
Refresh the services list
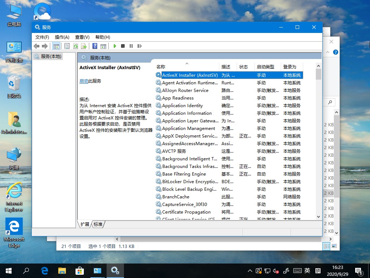(75, 46)
